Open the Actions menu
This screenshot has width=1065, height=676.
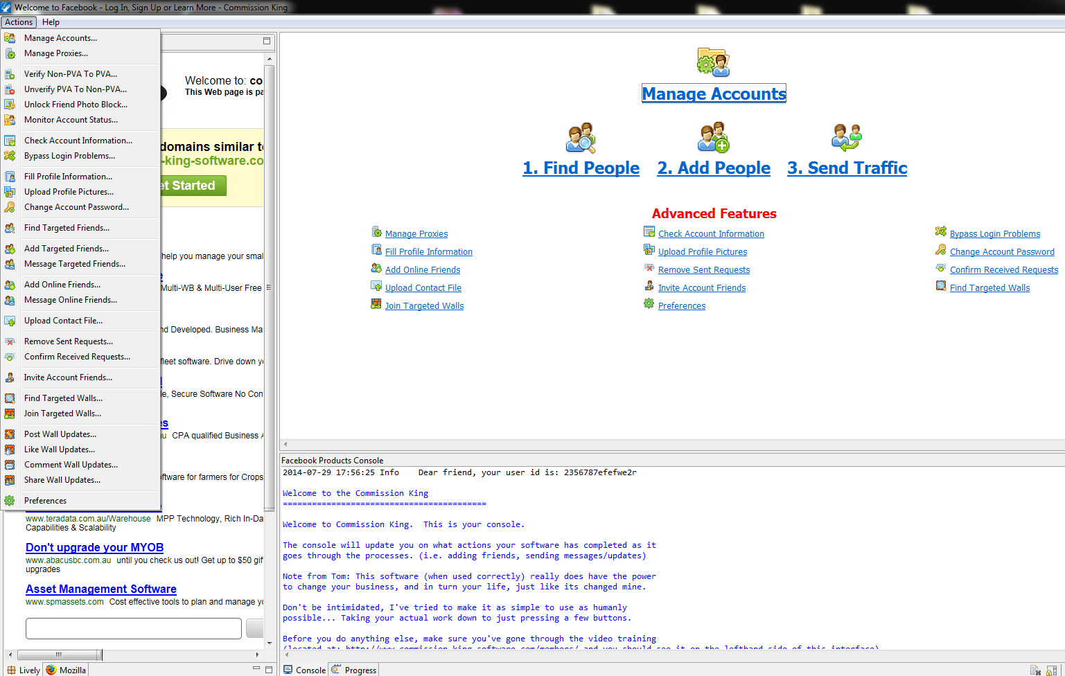[x=19, y=22]
